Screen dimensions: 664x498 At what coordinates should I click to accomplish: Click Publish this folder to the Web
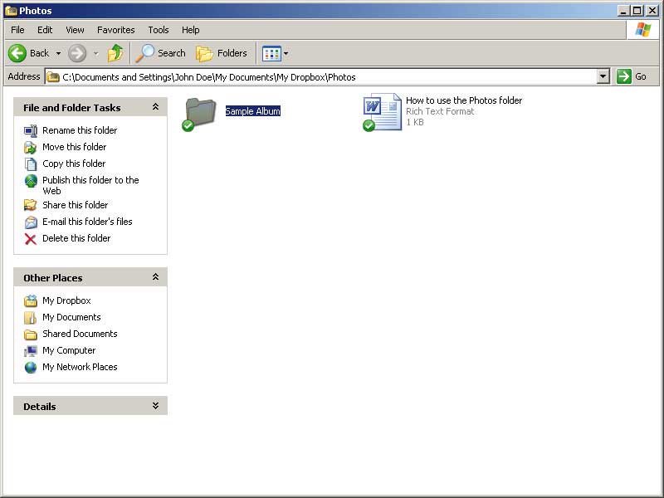[90, 185]
